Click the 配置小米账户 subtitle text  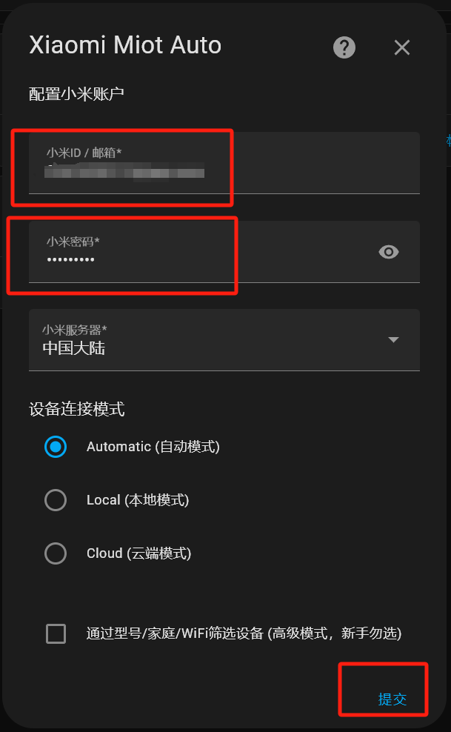coord(76,94)
